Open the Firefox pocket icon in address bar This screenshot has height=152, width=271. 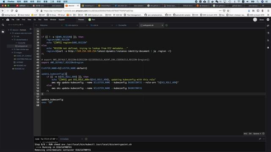pos(224,11)
